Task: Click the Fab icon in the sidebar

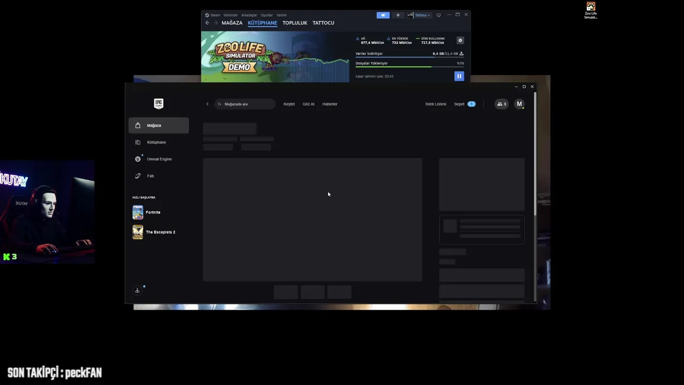Action: click(x=138, y=176)
